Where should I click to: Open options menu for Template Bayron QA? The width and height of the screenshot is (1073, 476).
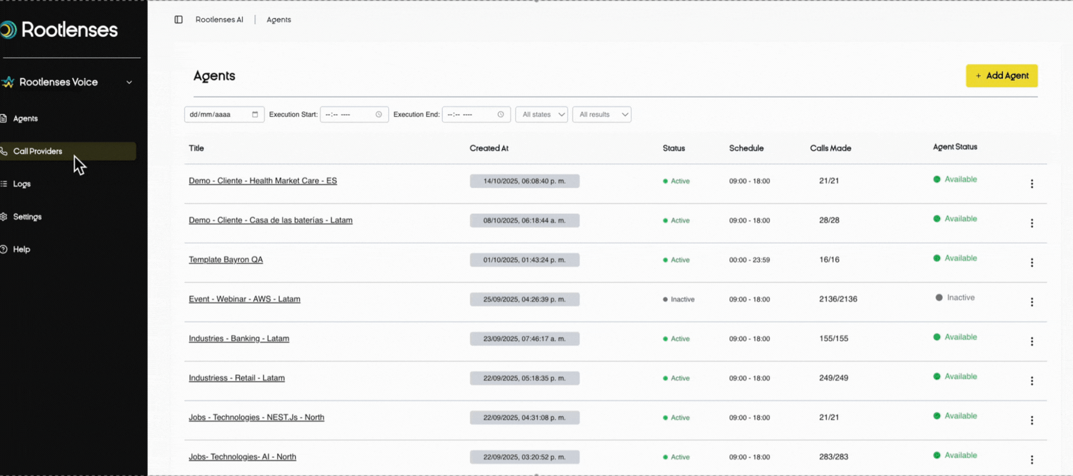coord(1031,262)
